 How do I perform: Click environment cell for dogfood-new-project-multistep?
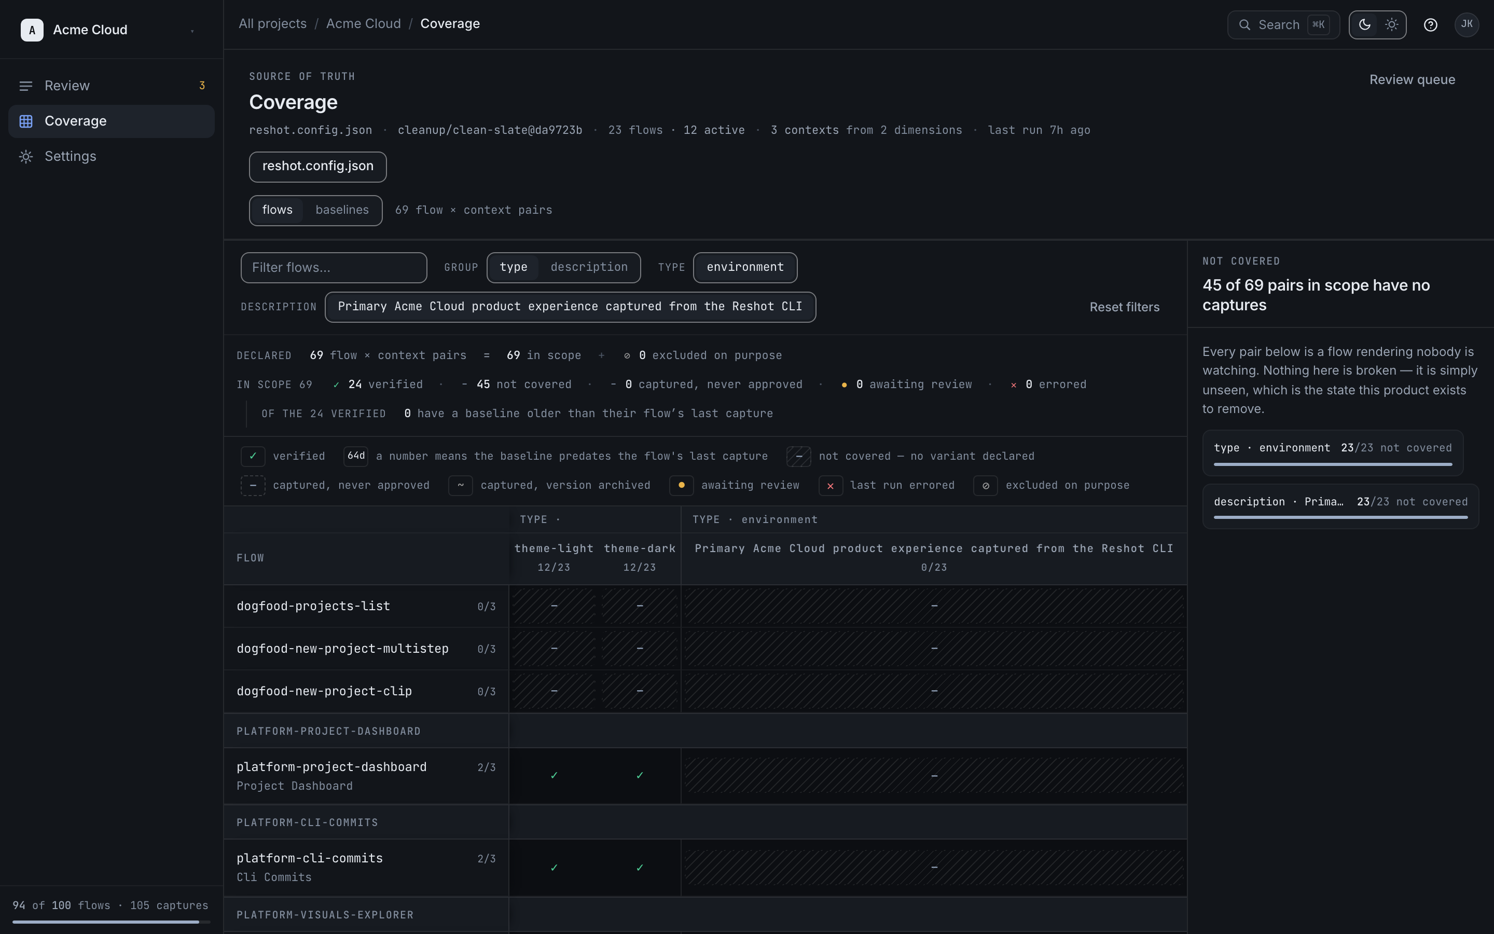934,649
